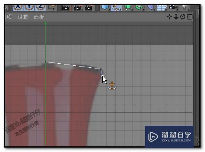Select the spline Pen tool
Image resolution: width=205 pixels, height=152 pixels.
[x=116, y=8]
